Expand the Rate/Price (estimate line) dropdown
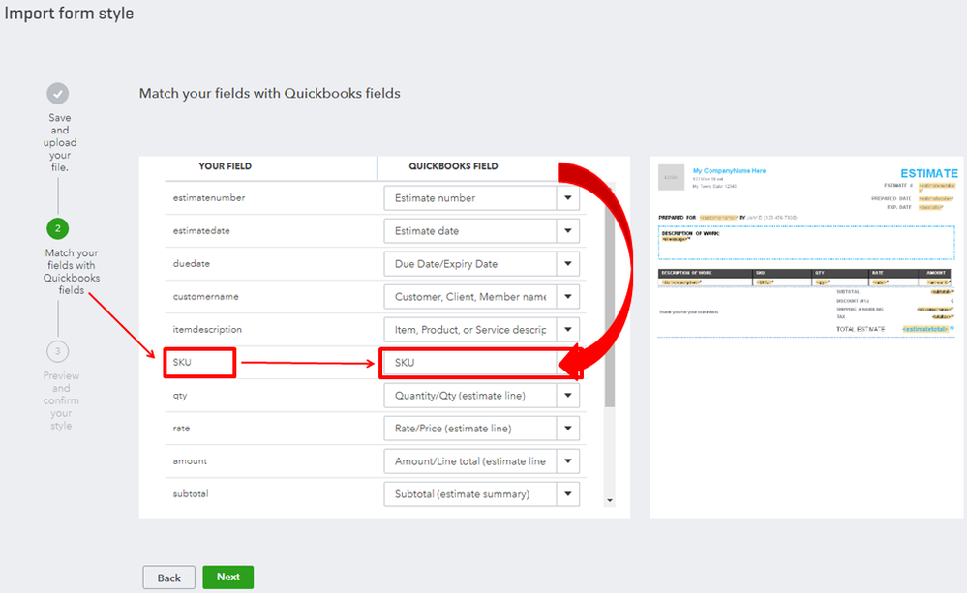The width and height of the screenshot is (967, 593). click(x=567, y=429)
